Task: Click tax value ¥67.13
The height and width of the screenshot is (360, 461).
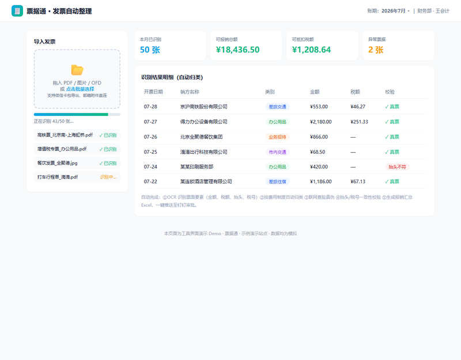Action: point(358,181)
